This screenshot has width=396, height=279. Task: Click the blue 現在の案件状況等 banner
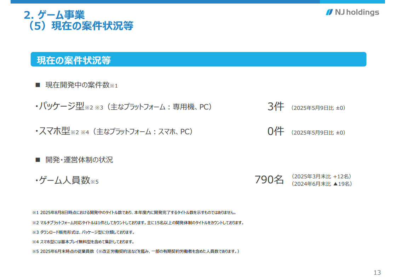point(198,60)
